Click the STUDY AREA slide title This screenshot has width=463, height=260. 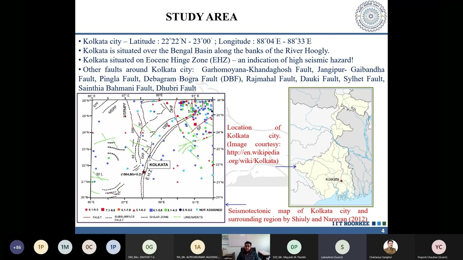click(x=201, y=17)
